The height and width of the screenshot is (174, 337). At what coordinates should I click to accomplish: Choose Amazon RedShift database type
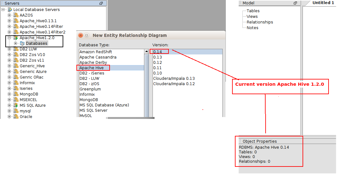[x=111, y=52]
